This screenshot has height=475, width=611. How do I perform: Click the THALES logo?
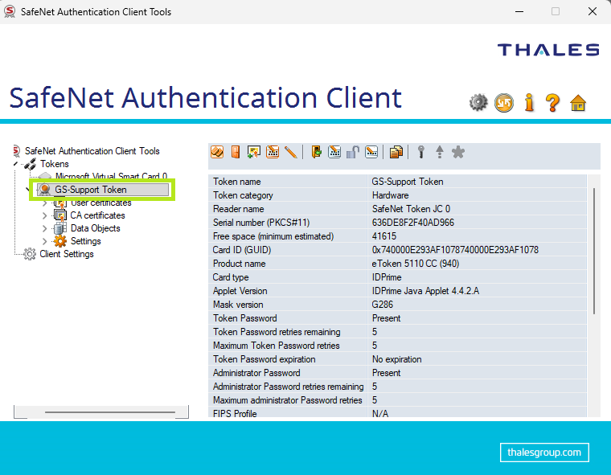tap(548, 50)
